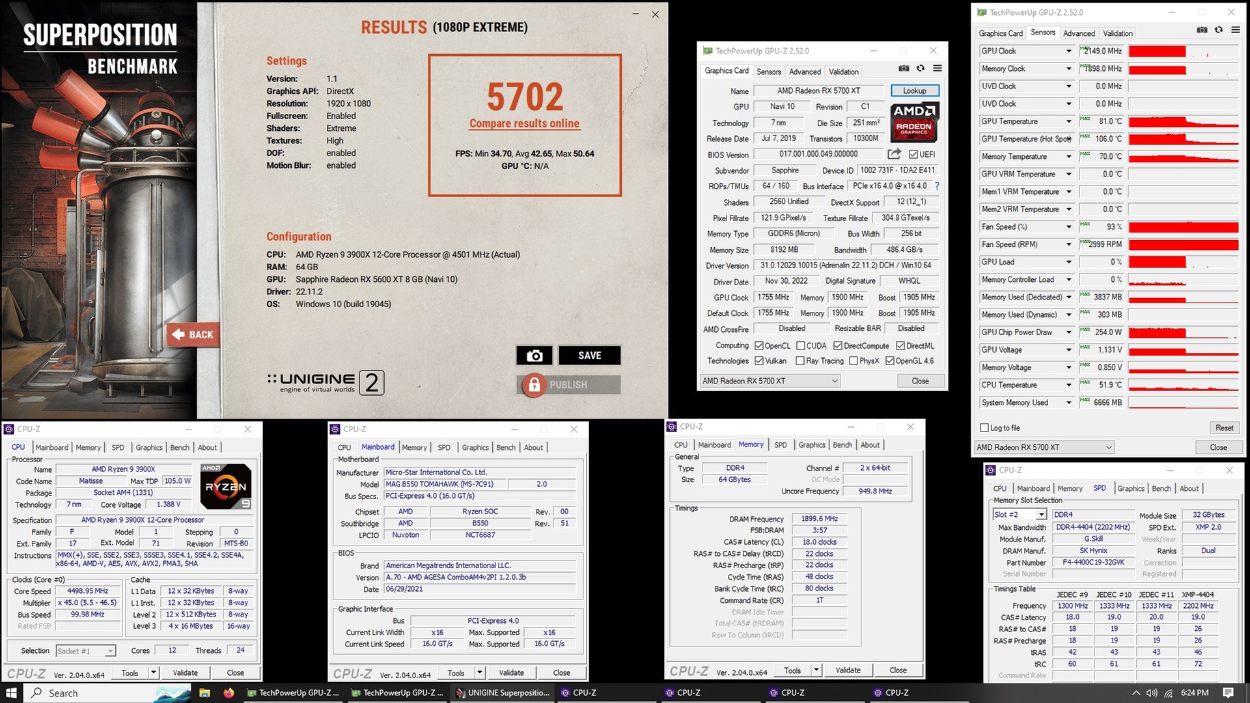Screen dimensions: 1250x703
Task: Open Firefox from the taskbar
Action: click(x=229, y=693)
